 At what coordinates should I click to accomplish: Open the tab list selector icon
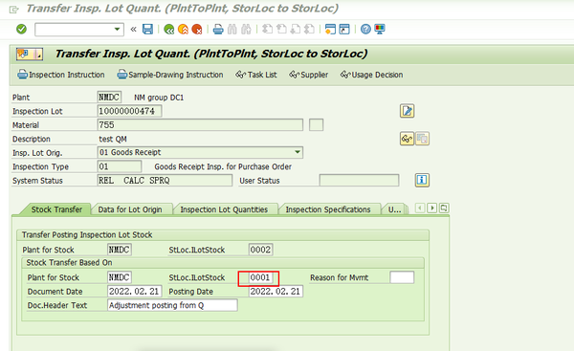pyautogui.click(x=444, y=208)
